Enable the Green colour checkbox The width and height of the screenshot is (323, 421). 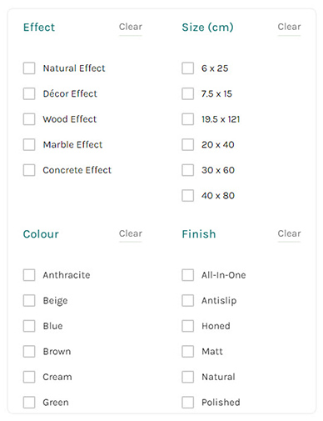[29, 403]
